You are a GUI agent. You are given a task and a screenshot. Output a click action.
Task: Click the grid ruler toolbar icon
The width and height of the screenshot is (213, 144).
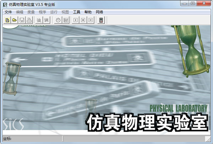pyautogui.click(x=66, y=20)
